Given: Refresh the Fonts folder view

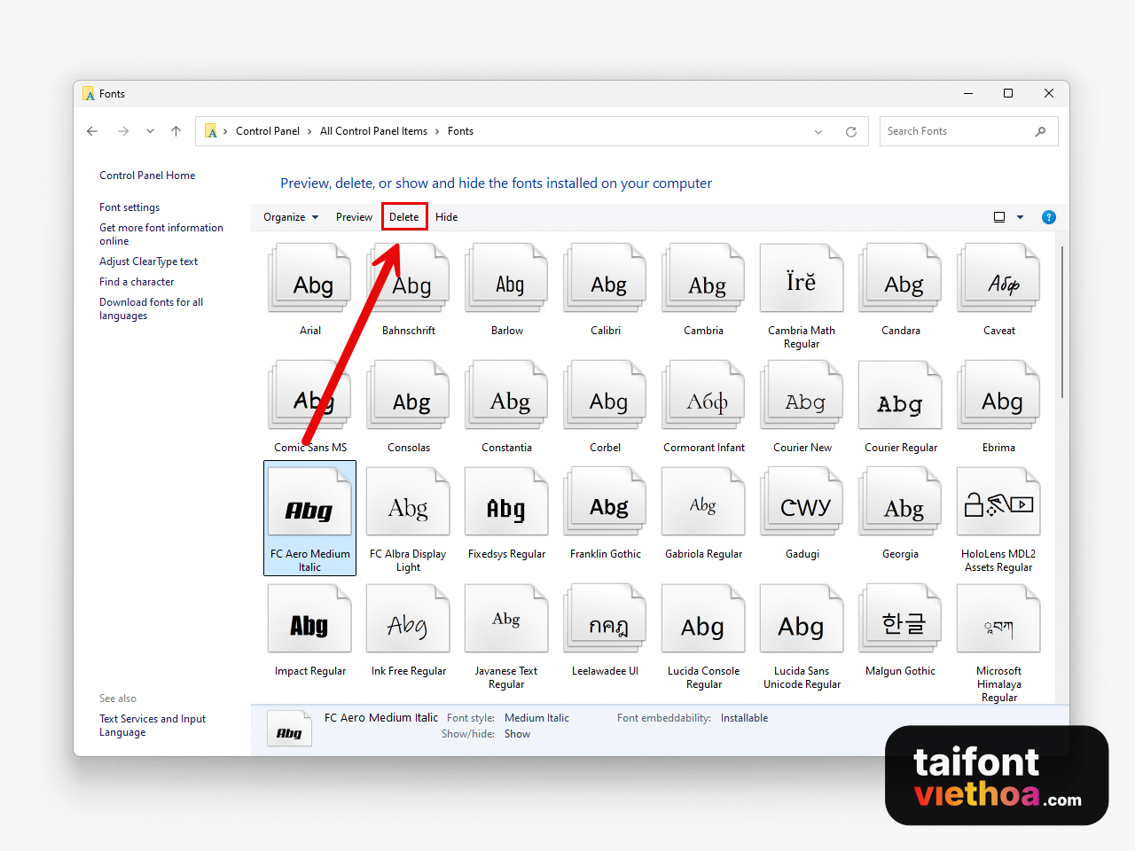Looking at the screenshot, I should (x=850, y=131).
